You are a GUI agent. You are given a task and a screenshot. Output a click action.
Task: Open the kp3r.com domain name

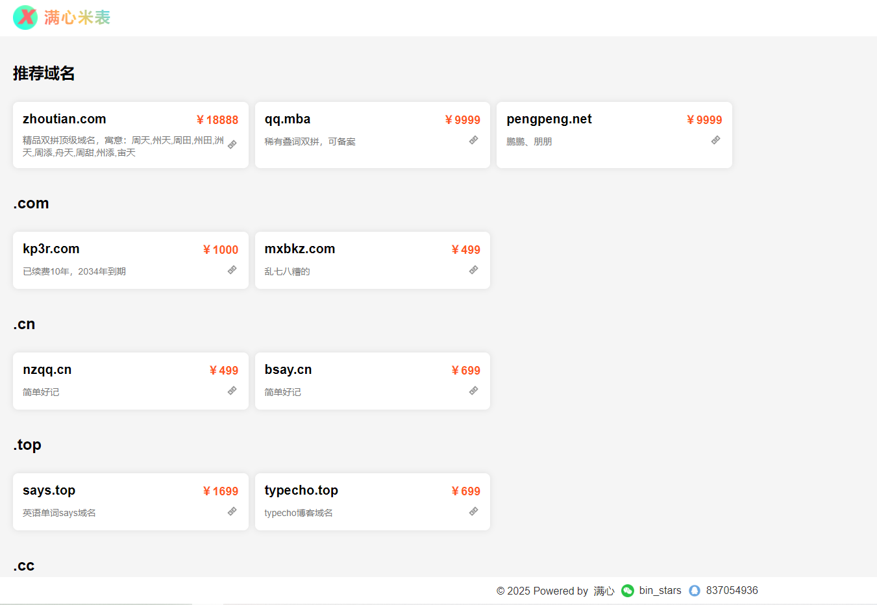[x=51, y=249]
